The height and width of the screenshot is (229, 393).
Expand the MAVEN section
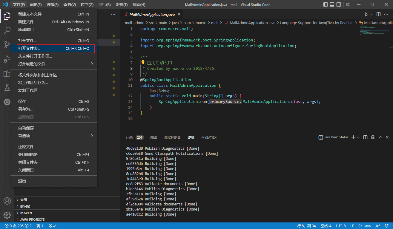click(67, 213)
